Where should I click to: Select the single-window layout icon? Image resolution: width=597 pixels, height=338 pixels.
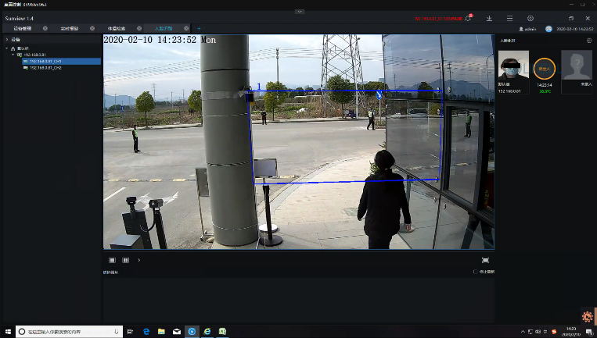[113, 260]
